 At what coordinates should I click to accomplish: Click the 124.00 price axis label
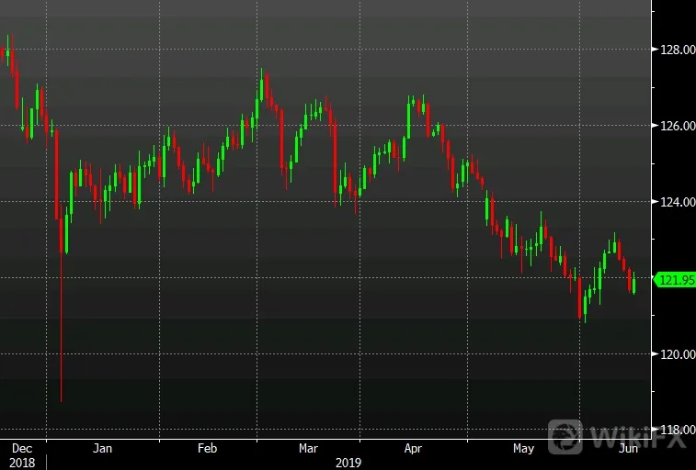click(x=678, y=202)
